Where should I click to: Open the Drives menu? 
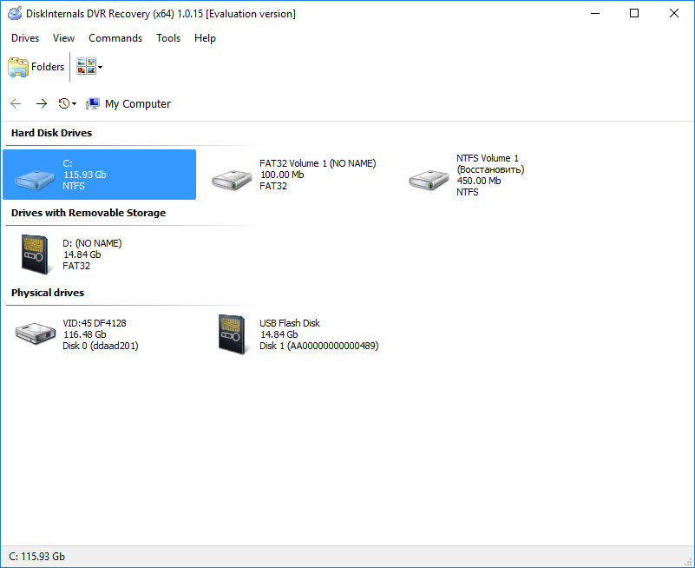(24, 38)
